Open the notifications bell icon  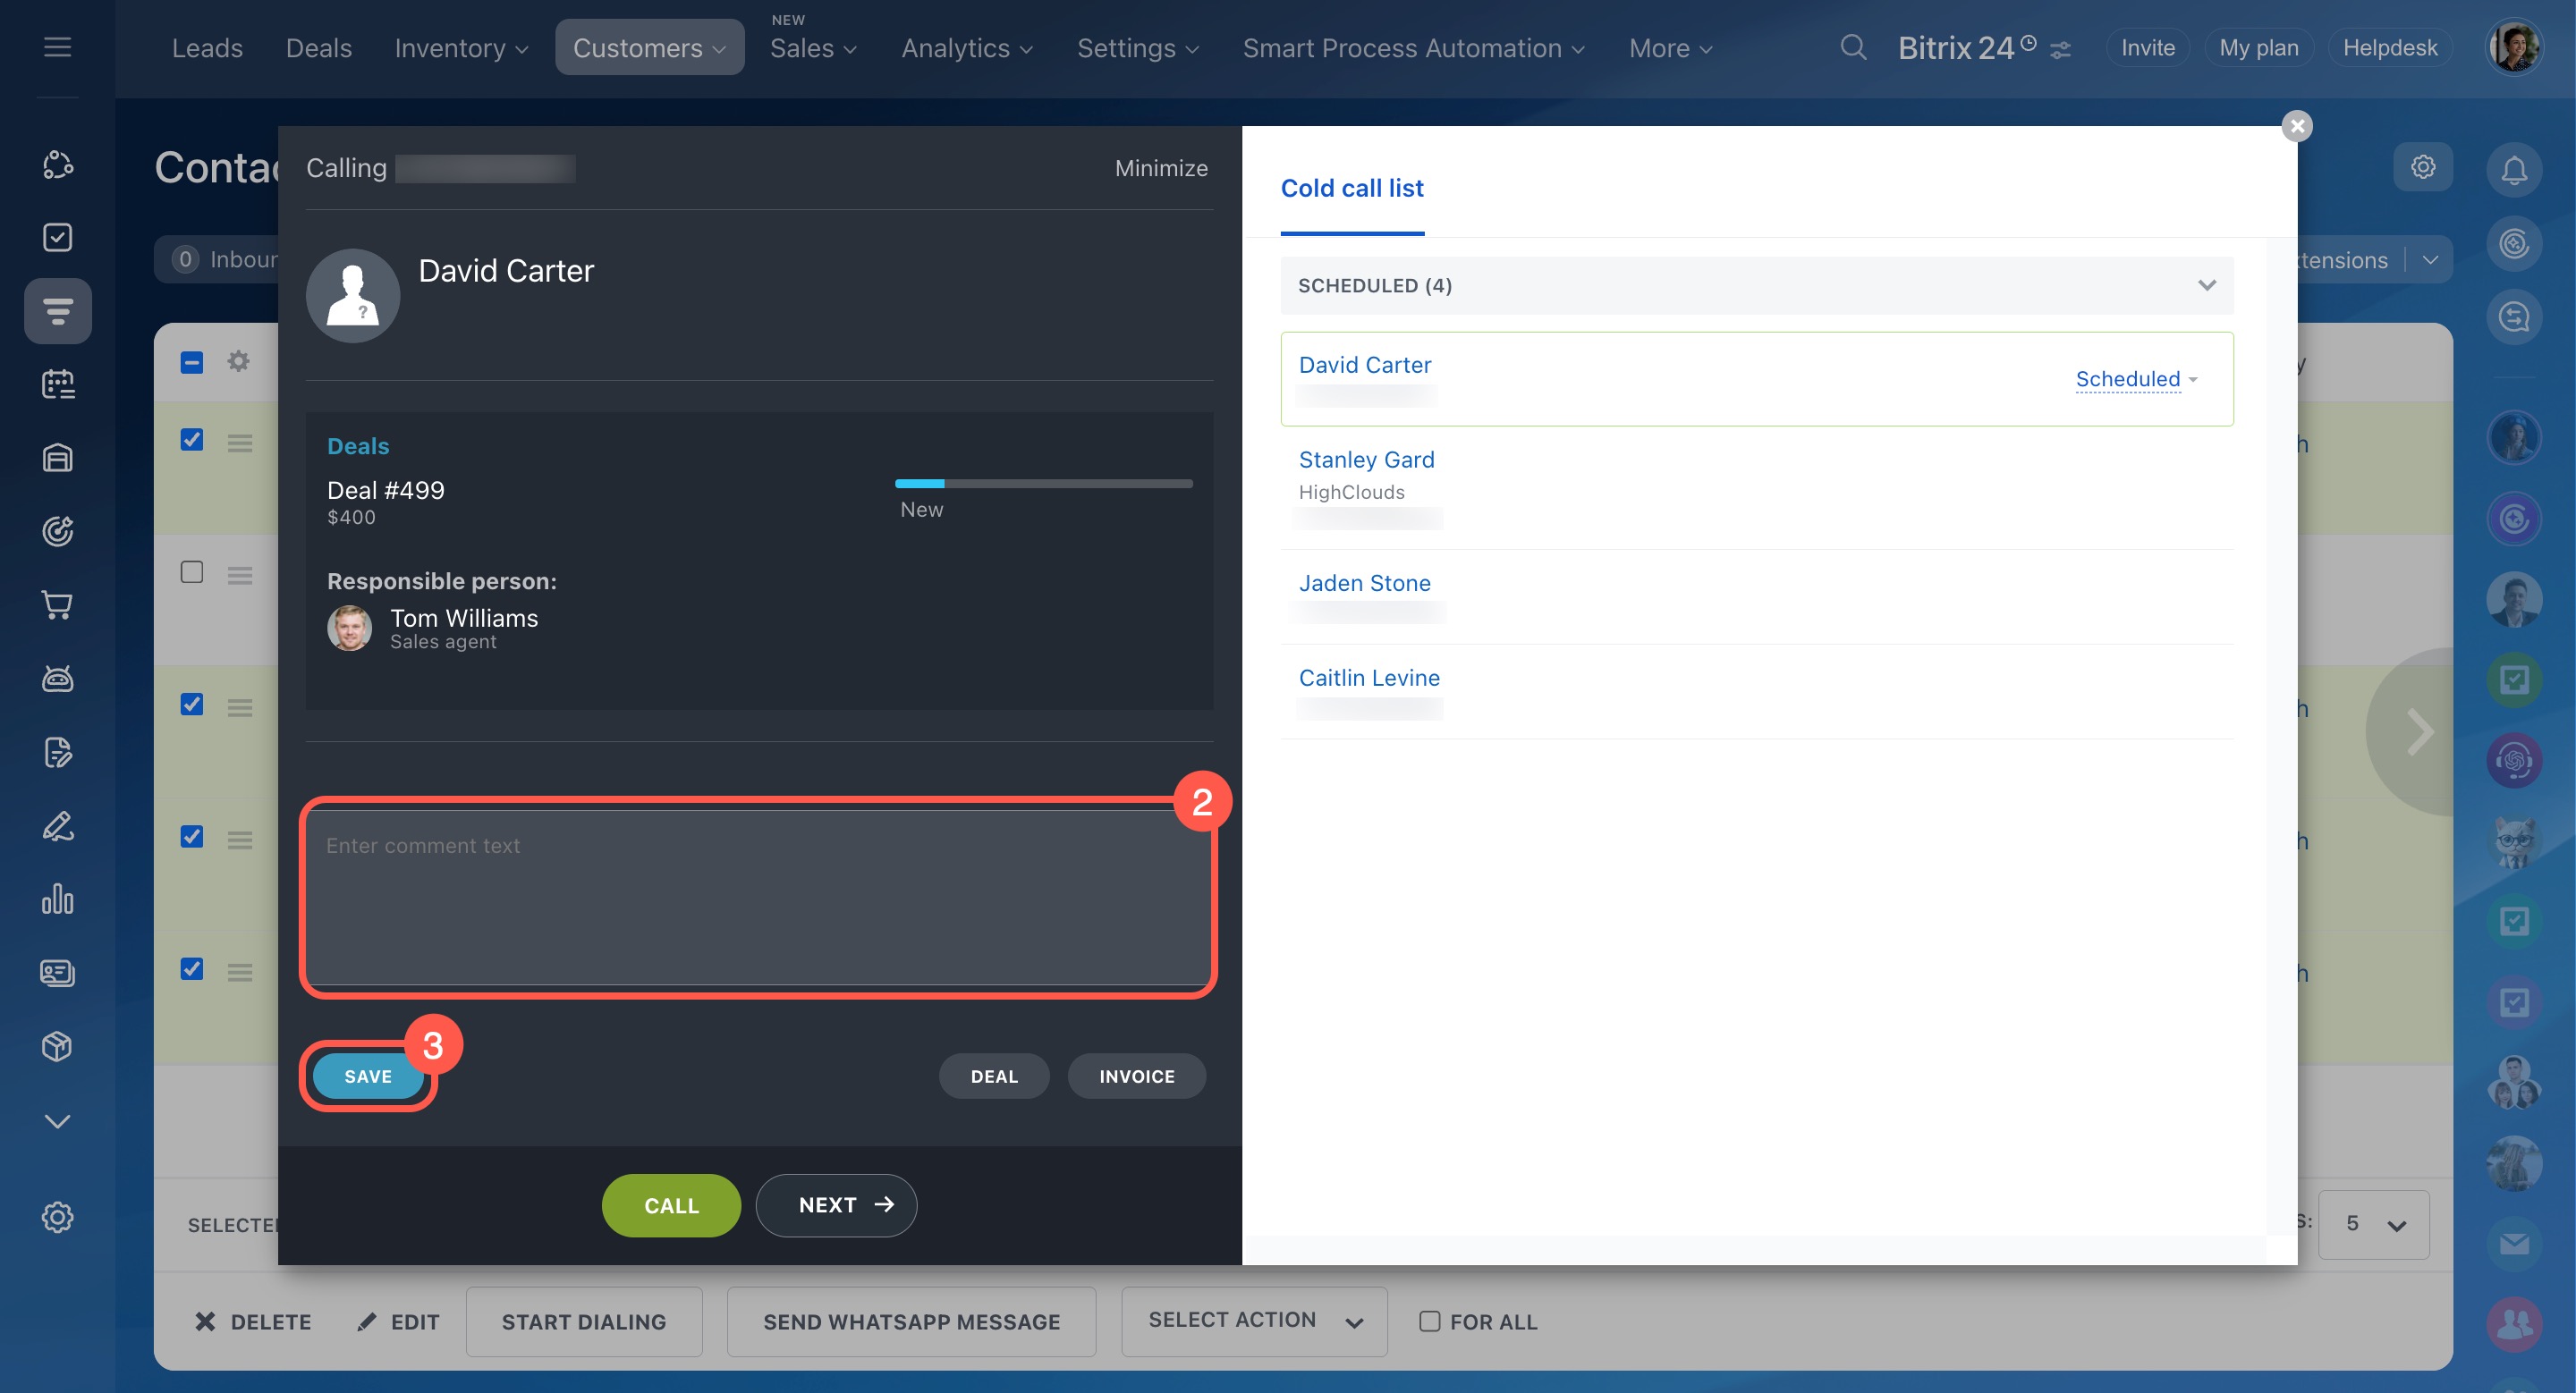pyautogui.click(x=2514, y=168)
